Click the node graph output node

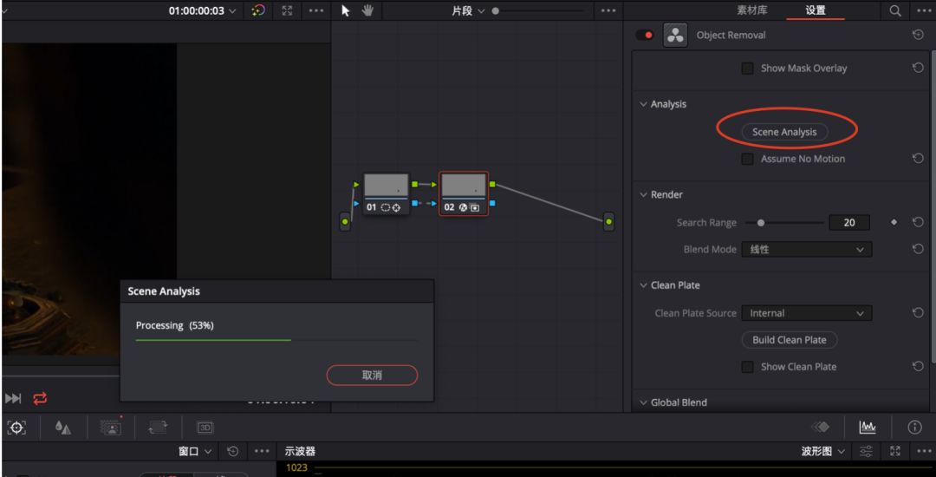pos(608,221)
